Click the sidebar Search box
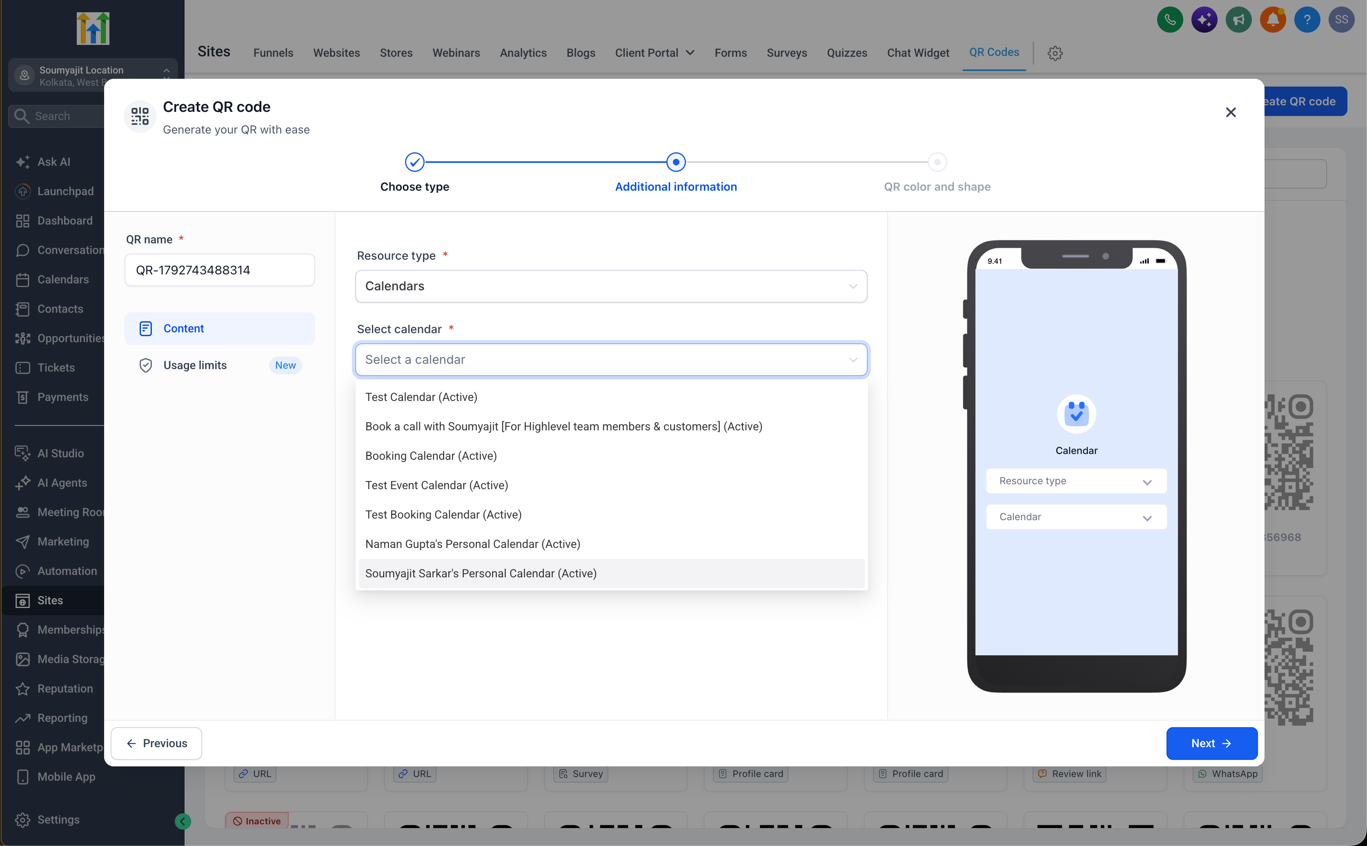The image size is (1367, 846). (x=56, y=116)
